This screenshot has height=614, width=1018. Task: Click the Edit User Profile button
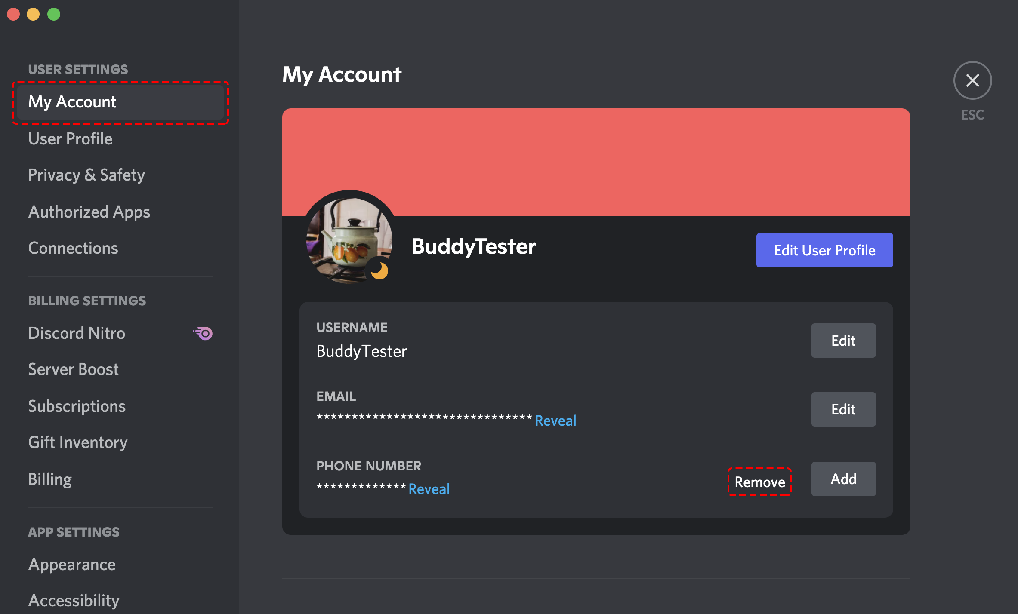tap(824, 250)
